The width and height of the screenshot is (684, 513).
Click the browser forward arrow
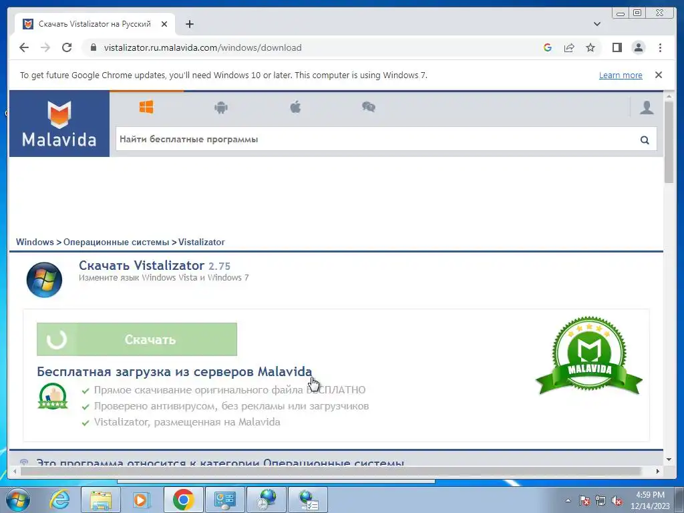(x=45, y=47)
